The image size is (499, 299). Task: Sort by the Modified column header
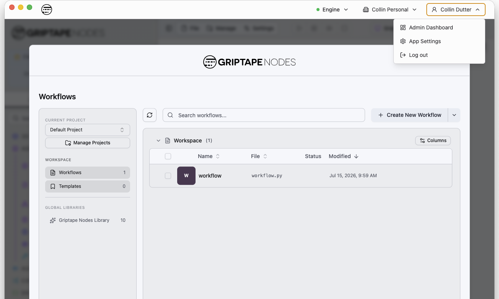click(x=344, y=156)
